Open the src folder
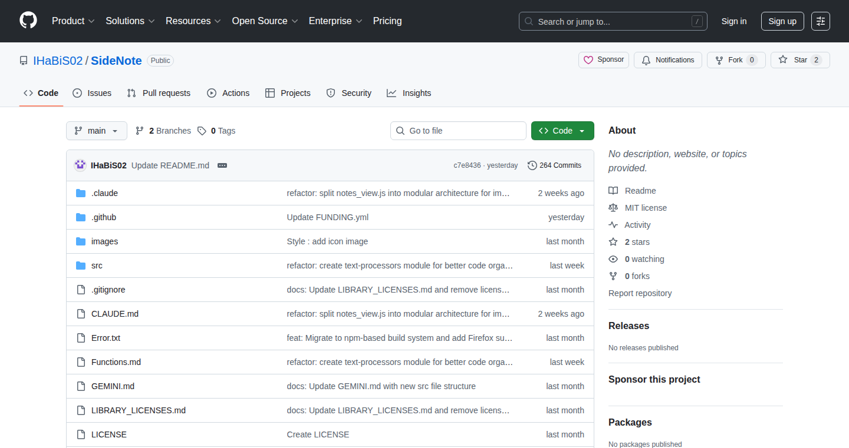 tap(97, 266)
